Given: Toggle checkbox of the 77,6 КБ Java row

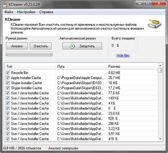Looking at the screenshot, I should click(7, 93).
